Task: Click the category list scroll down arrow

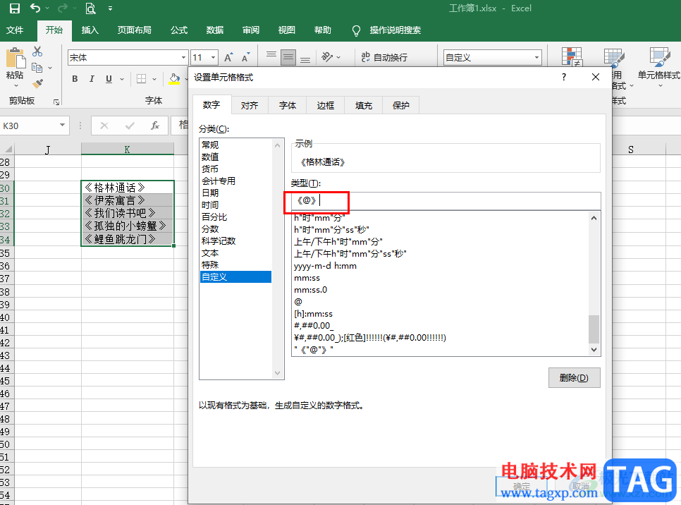Action: [278, 373]
